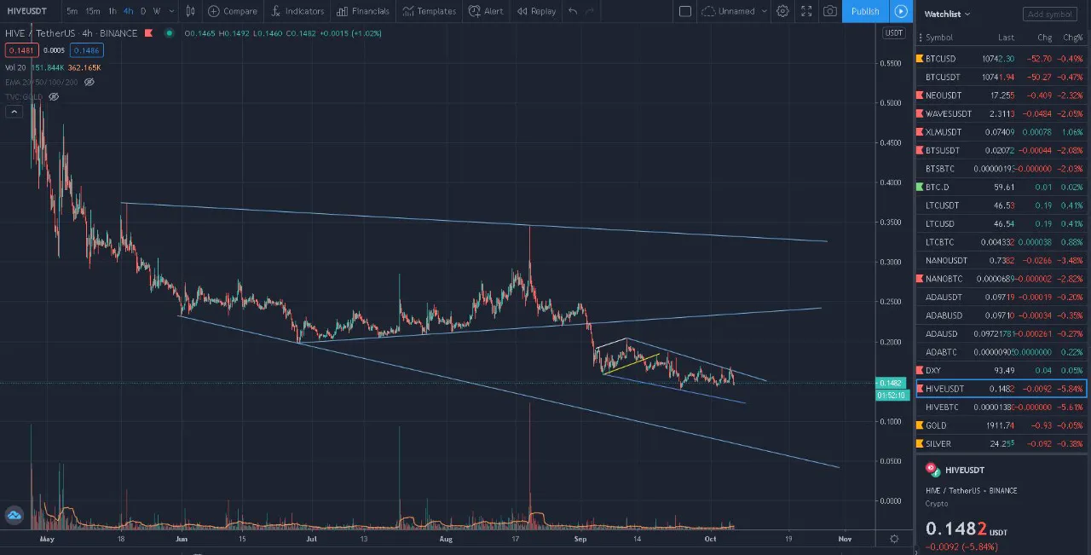Sort watchlist by Chg column header
This screenshot has height=555, width=1091.
pos(1044,38)
